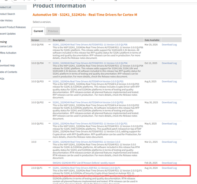Select the Date Available column header
This screenshot has width=197, height=184.
pyautogui.click(x=152, y=40)
